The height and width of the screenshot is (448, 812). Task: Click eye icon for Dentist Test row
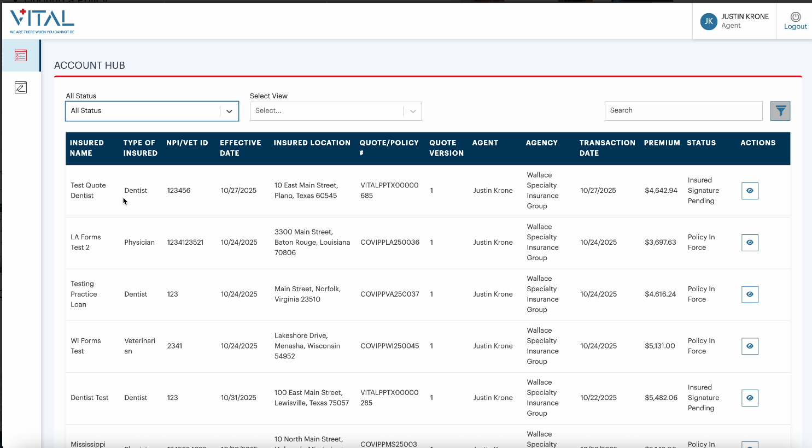click(x=750, y=398)
